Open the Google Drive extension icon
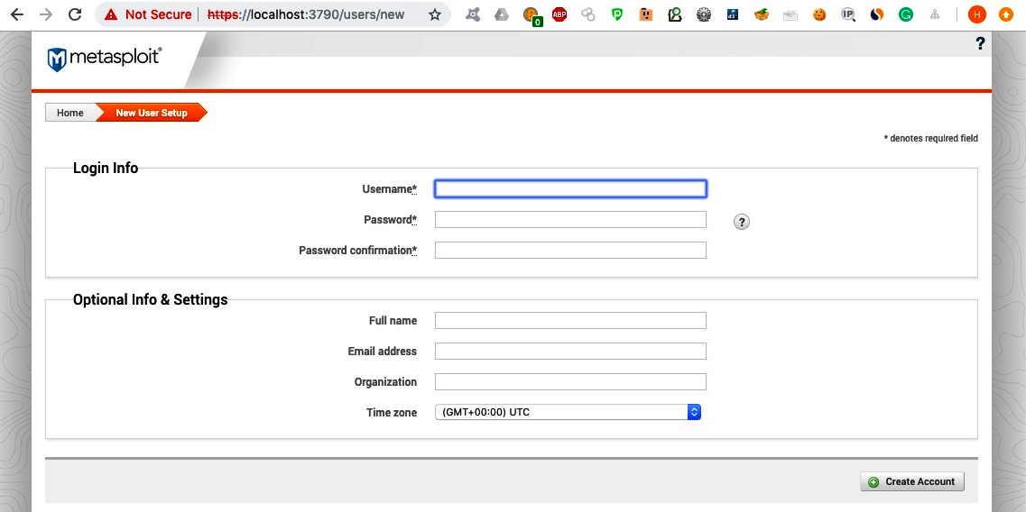The width and height of the screenshot is (1026, 512). coord(501,14)
